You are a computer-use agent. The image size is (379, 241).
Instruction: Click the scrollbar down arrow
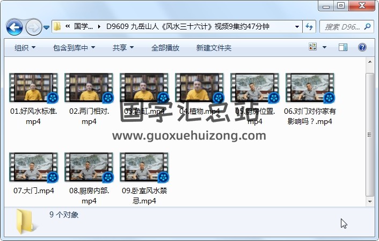pyautogui.click(x=370, y=201)
